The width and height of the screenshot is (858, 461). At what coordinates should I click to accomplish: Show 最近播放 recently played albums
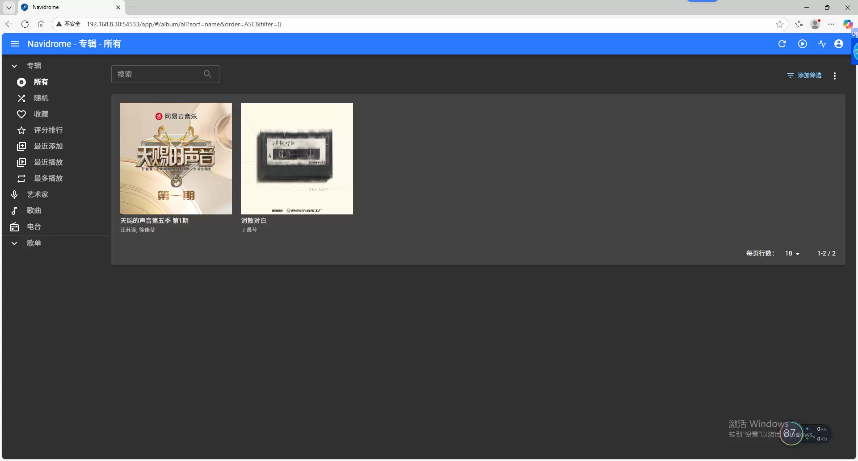tap(48, 163)
